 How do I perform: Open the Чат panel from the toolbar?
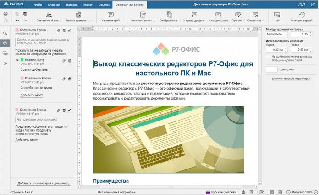coord(277,17)
